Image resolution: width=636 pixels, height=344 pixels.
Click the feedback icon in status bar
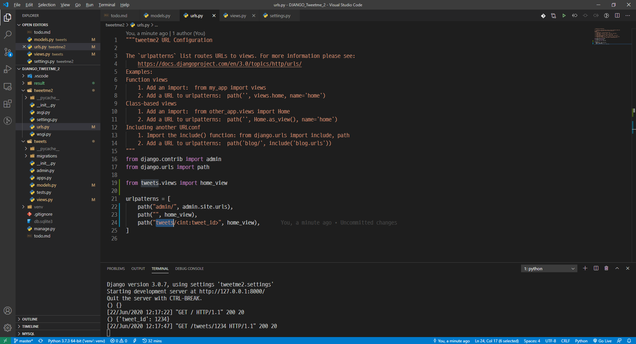click(619, 341)
